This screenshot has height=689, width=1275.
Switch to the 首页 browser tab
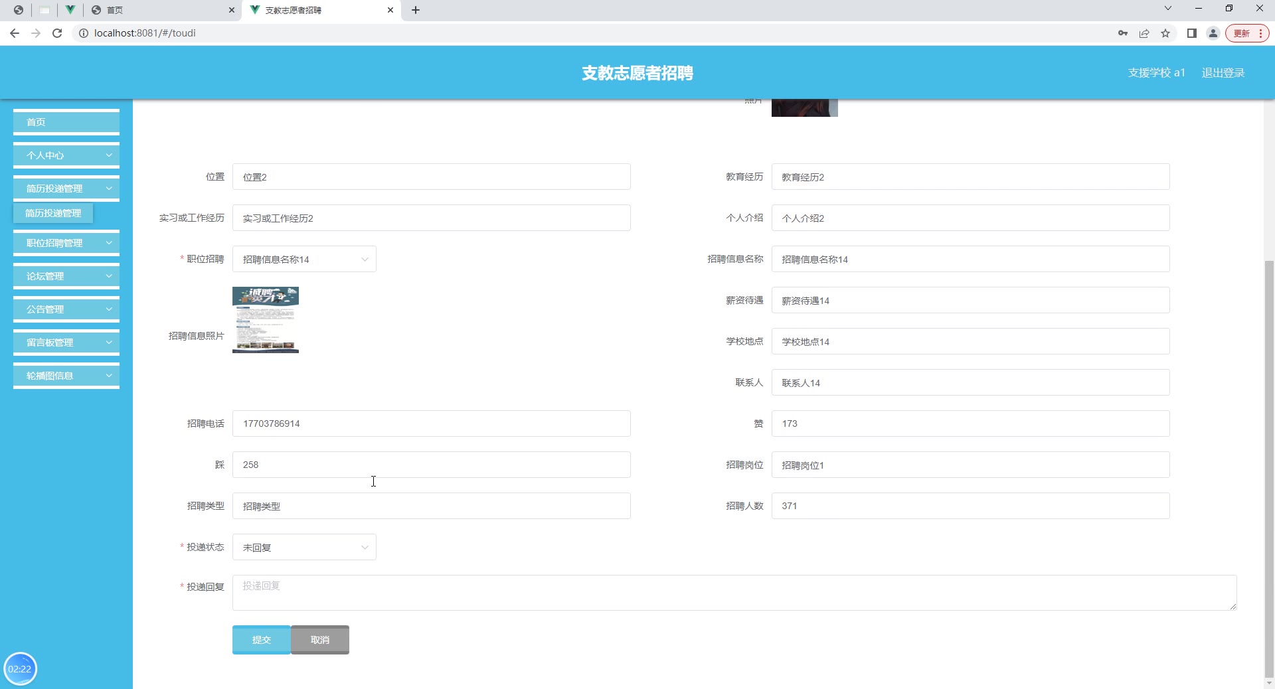click(163, 10)
